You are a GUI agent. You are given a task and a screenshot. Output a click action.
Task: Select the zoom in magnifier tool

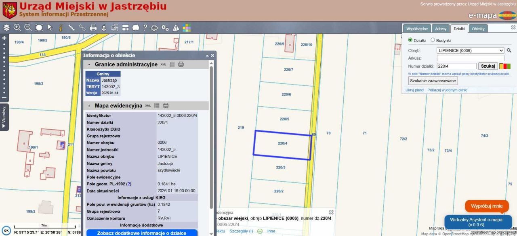17,28
